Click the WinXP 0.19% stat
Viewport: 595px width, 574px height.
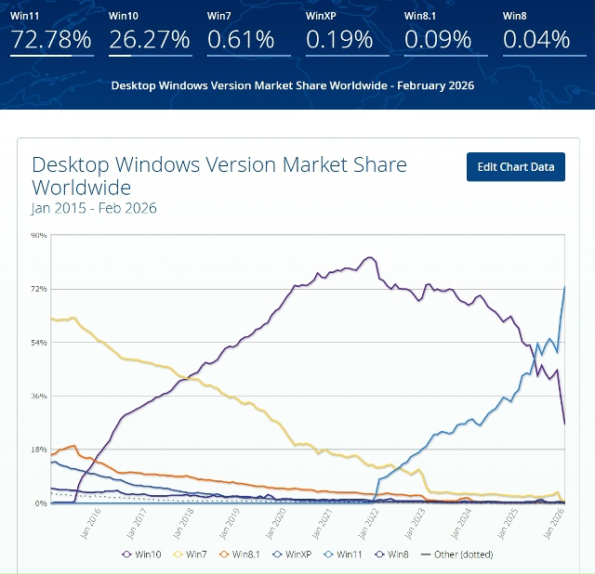[339, 33]
